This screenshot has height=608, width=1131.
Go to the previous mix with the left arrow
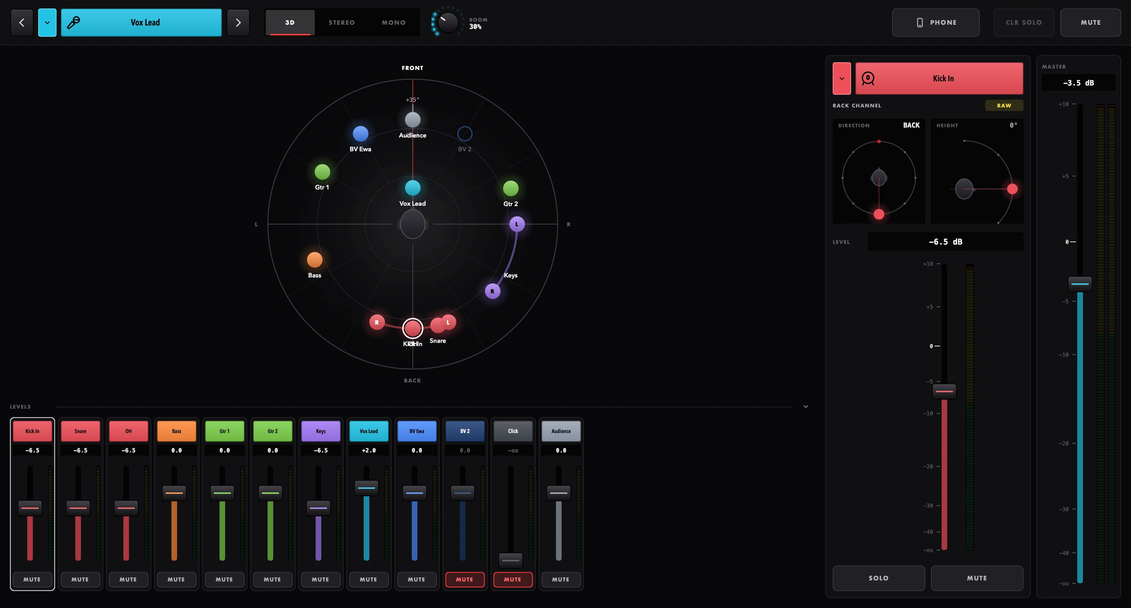22,22
